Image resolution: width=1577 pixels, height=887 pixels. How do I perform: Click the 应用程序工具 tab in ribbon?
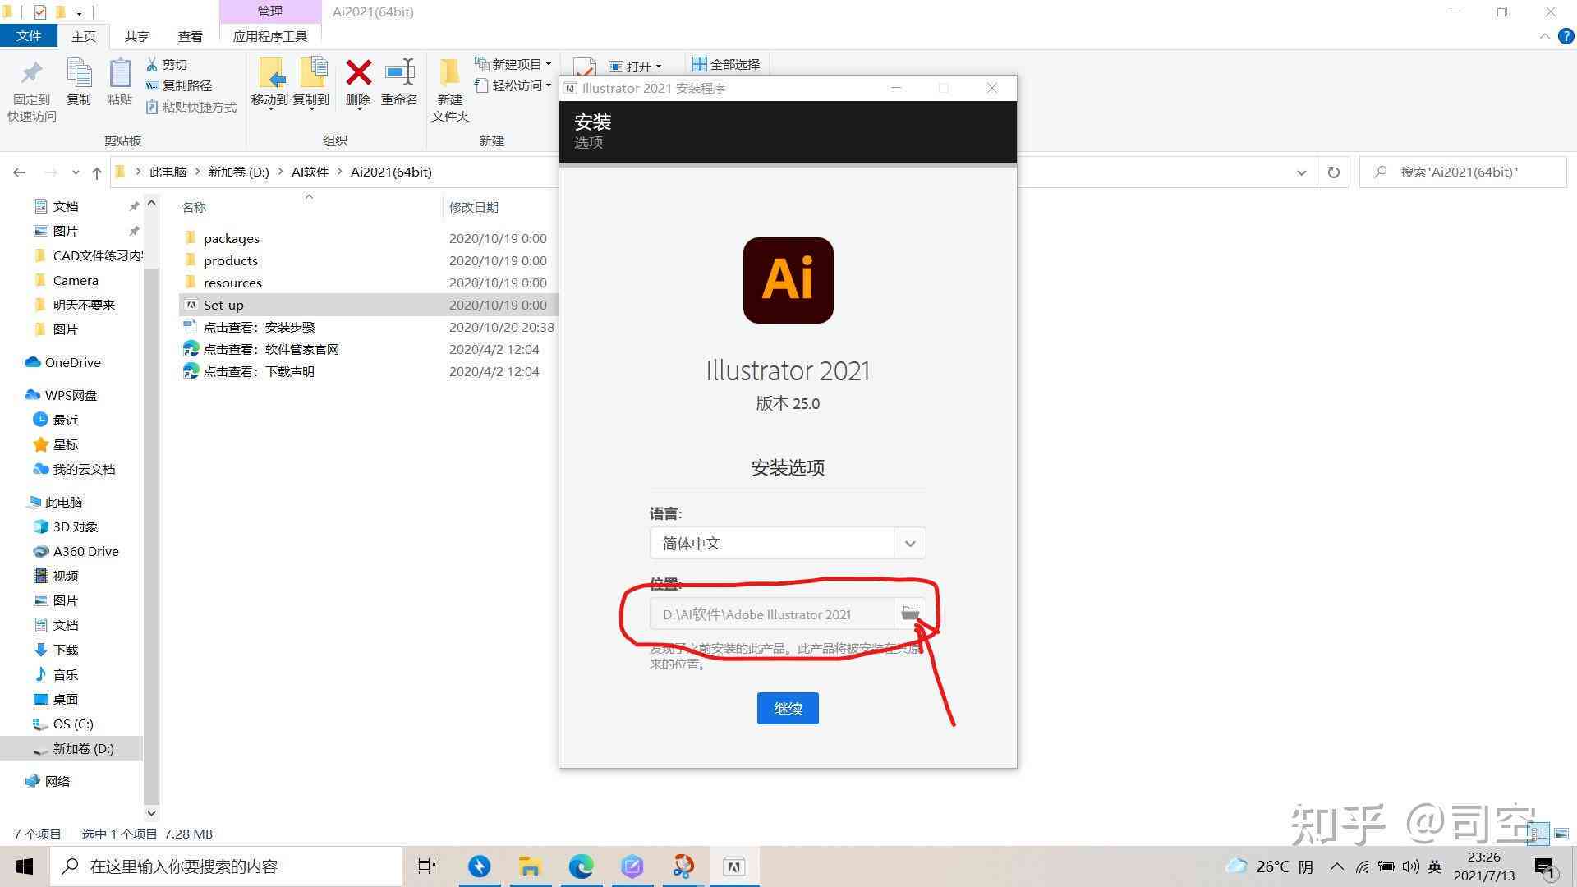coord(268,36)
